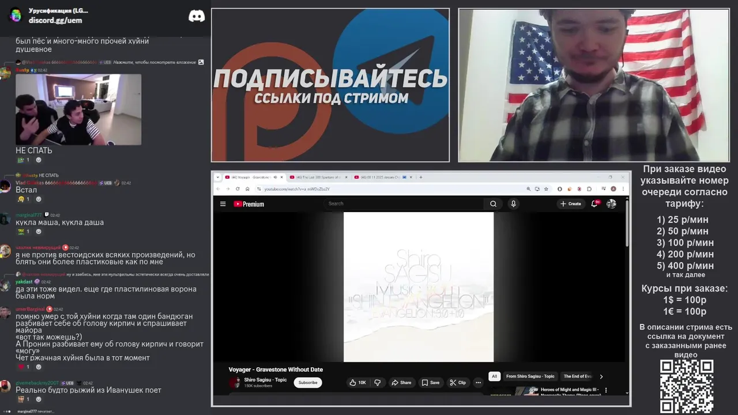Mute the audio-playing Voyager tab
The image size is (738, 415).
click(x=275, y=177)
